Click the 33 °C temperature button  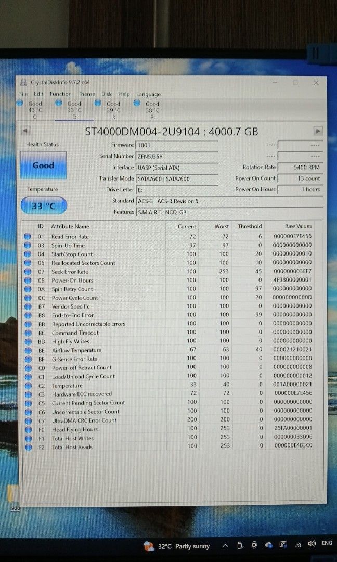point(44,206)
